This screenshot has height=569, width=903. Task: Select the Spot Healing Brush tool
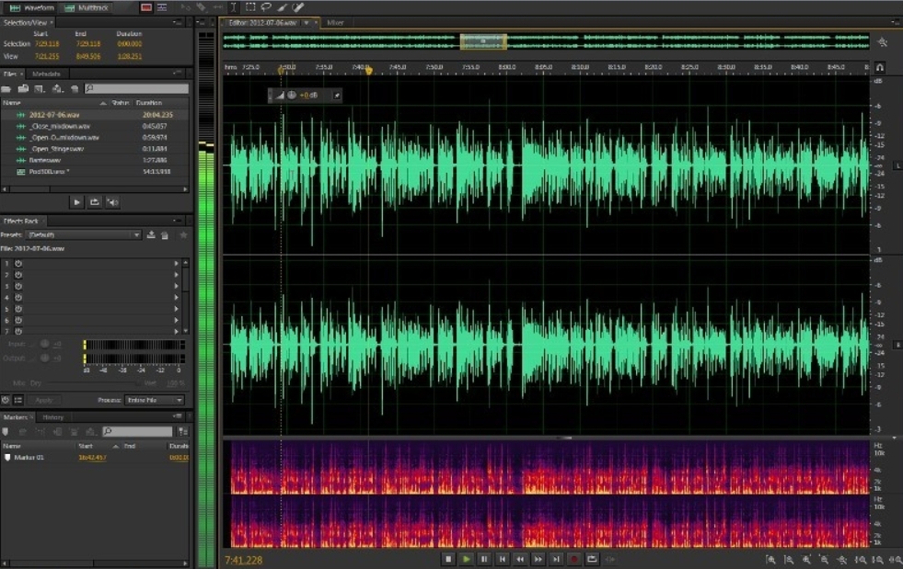coord(298,7)
